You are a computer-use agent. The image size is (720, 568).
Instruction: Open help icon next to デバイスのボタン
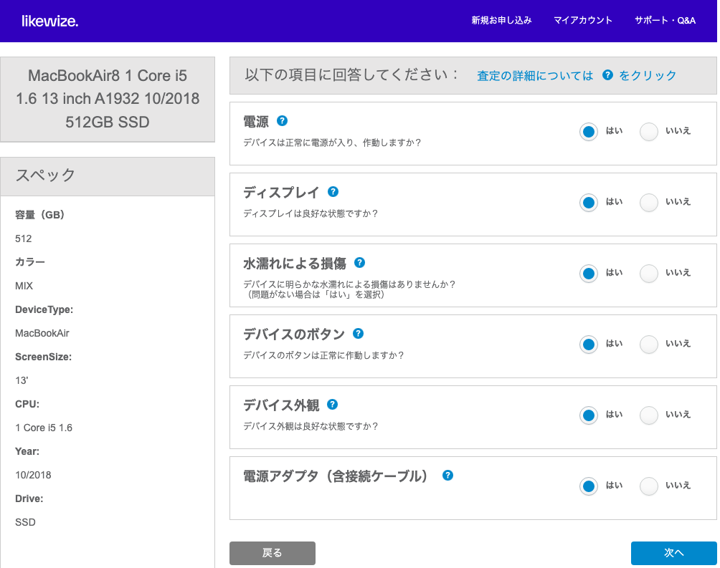coord(358,334)
